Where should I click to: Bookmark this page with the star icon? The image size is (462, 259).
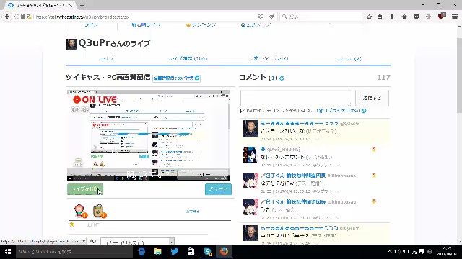369,17
